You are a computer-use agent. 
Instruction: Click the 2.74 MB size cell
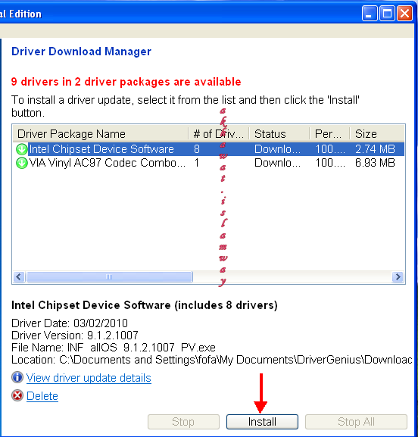[x=375, y=149]
